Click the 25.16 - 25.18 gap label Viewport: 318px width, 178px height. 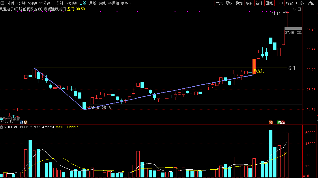[100, 108]
